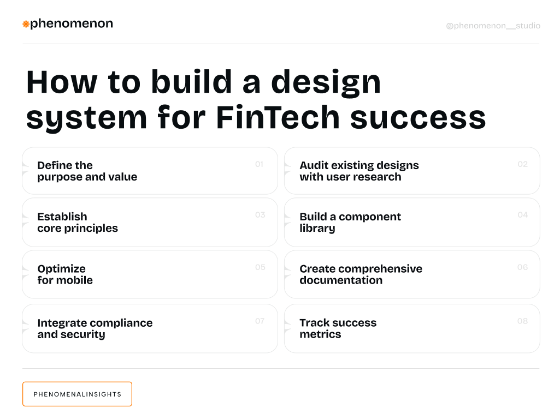Viewport: 560px width, 420px height.
Task: Choose the 'Build a component library' card
Action: (x=412, y=222)
